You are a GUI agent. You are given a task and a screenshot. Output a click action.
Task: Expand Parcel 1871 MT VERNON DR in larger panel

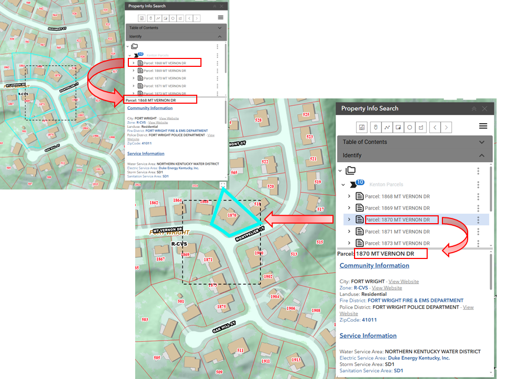(349, 232)
